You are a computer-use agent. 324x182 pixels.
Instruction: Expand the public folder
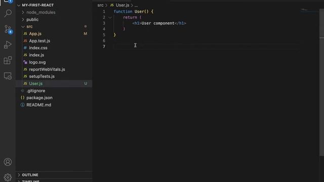(x=23, y=19)
